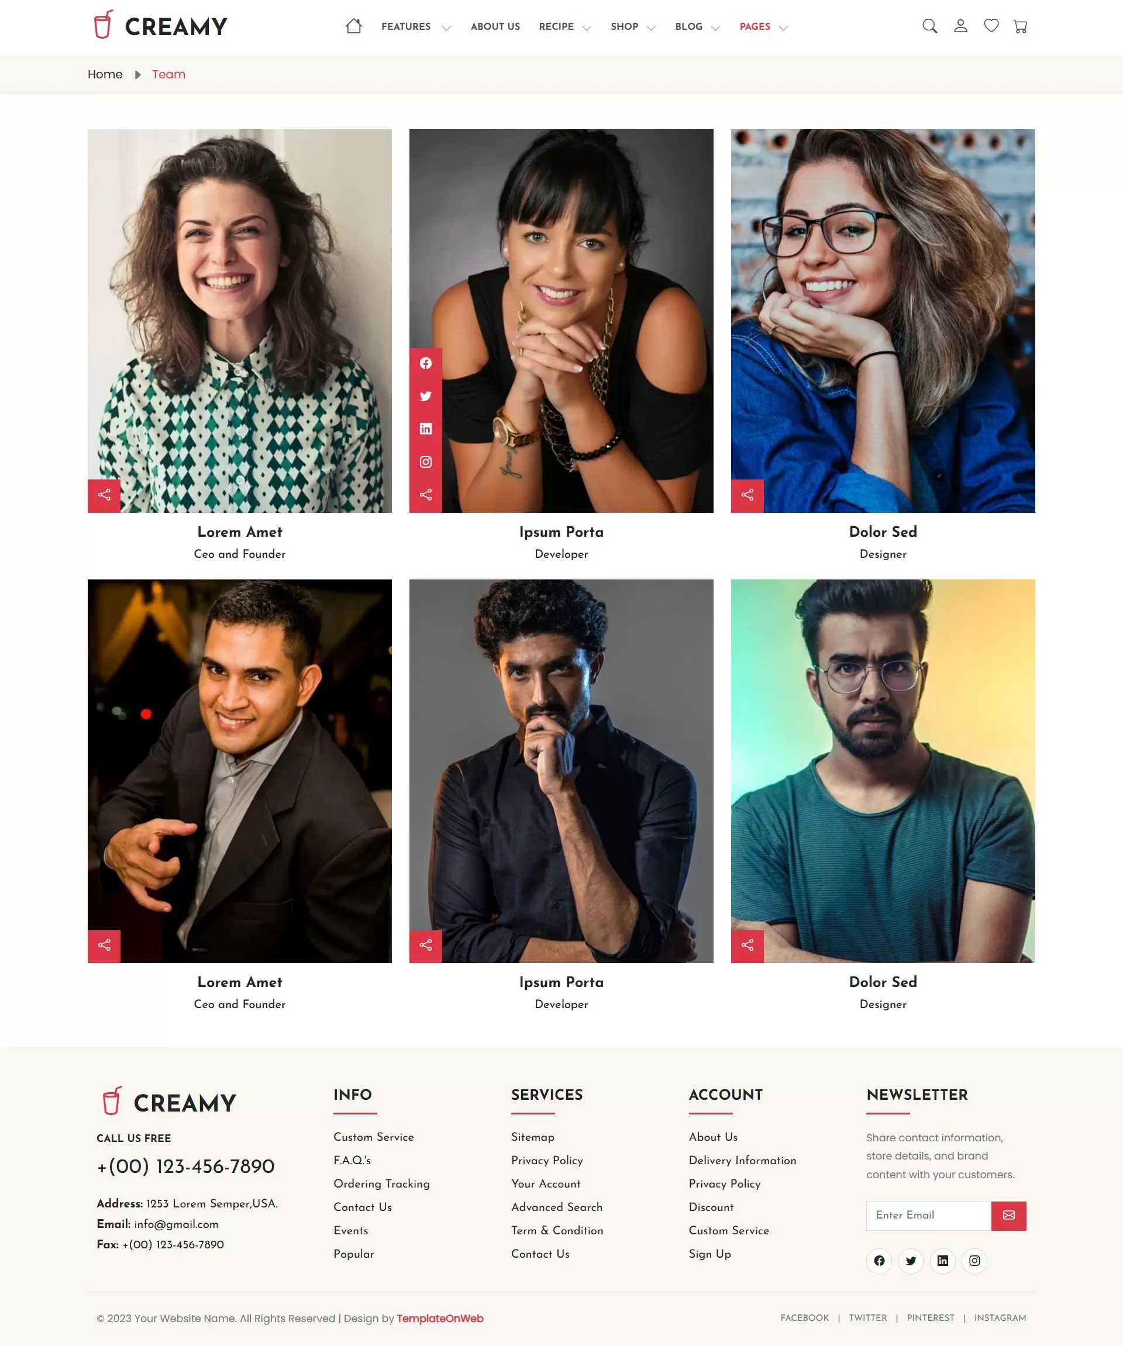Click footer Instagram circle icon

[974, 1261]
